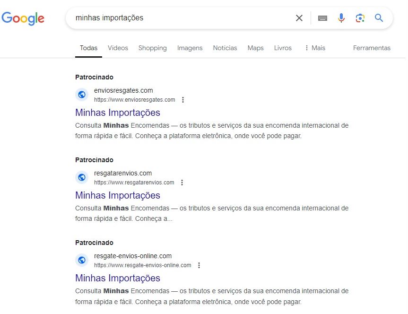This screenshot has height=314, width=408.
Task: Clear the search box with the X icon
Action: 299,18
